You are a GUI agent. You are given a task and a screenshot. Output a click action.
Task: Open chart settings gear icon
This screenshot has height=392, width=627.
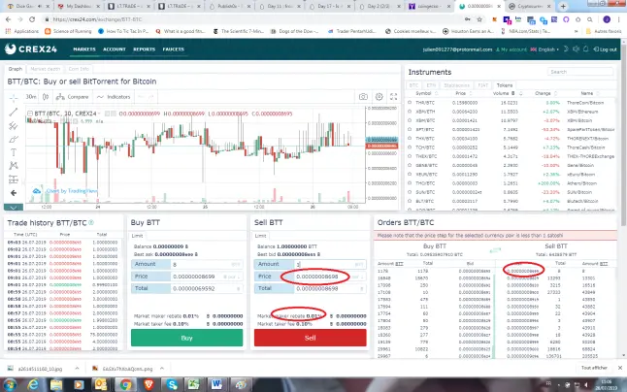379,97
